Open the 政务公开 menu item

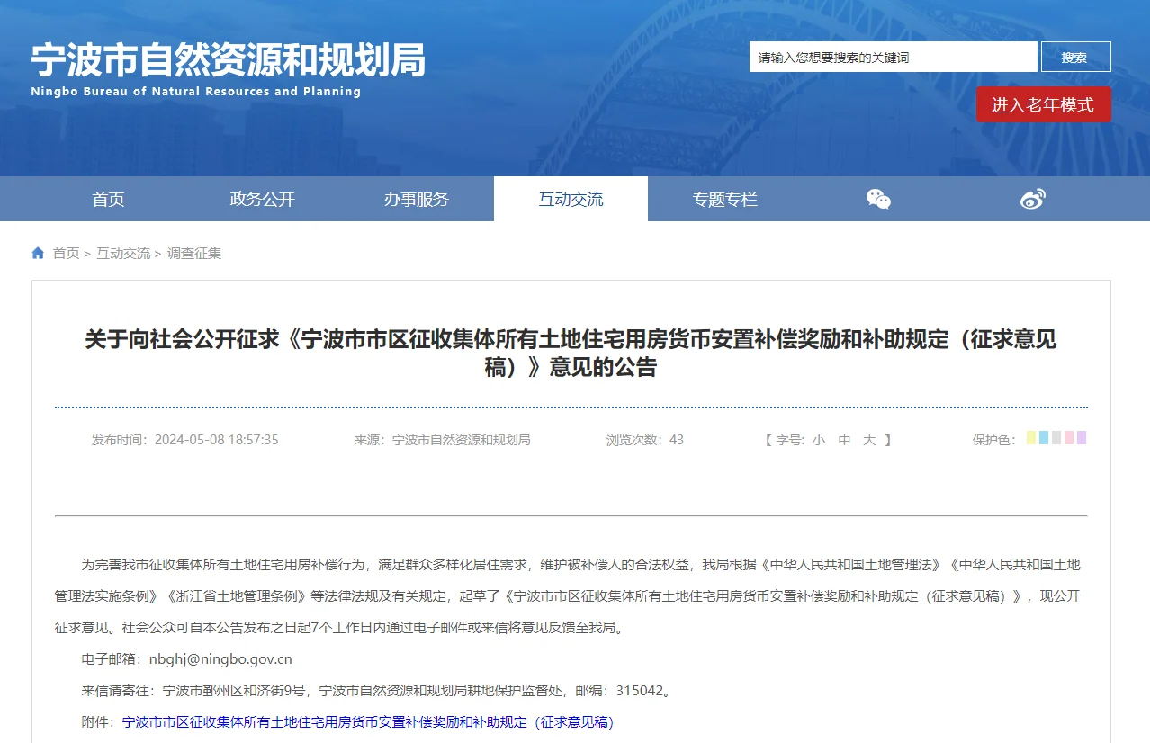click(x=262, y=200)
